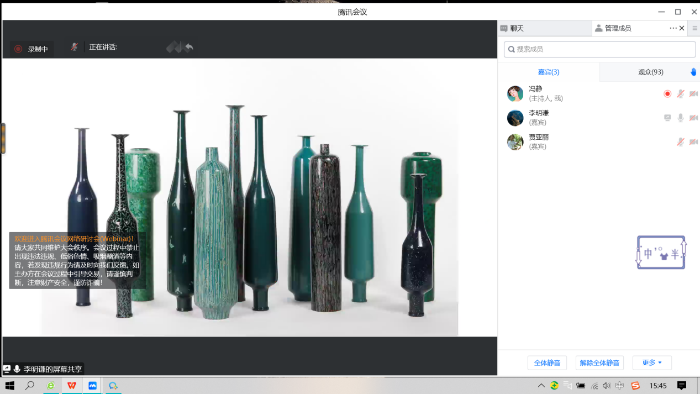Open the three-dots menu on 管理成员 tab

tap(673, 28)
